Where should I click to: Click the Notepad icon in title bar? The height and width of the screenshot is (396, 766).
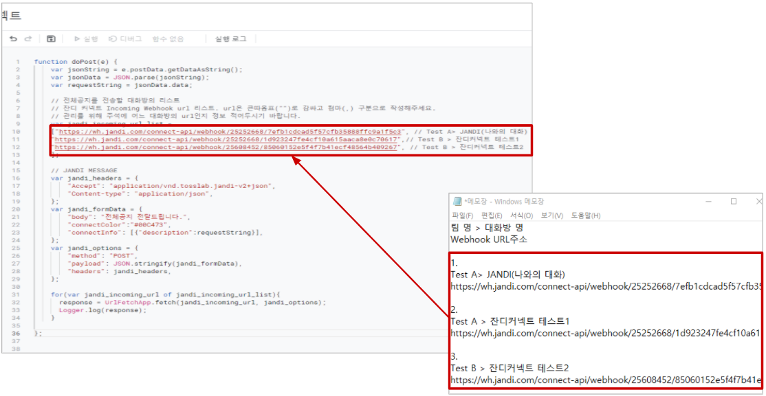click(457, 202)
